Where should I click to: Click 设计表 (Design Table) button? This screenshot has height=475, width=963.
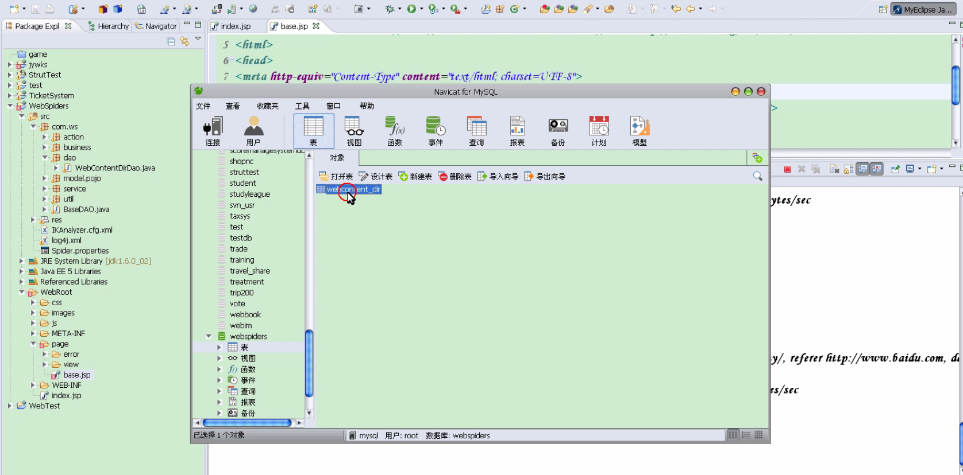point(376,176)
